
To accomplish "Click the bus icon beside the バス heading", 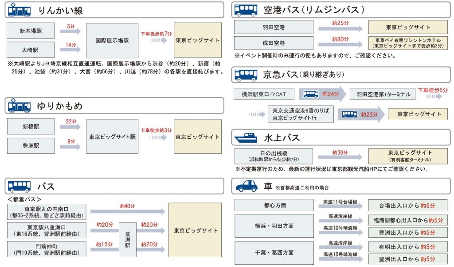I will pyautogui.click(x=20, y=186).
